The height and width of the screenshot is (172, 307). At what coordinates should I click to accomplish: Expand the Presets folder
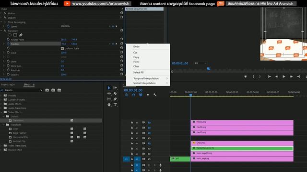[x=1, y=96]
